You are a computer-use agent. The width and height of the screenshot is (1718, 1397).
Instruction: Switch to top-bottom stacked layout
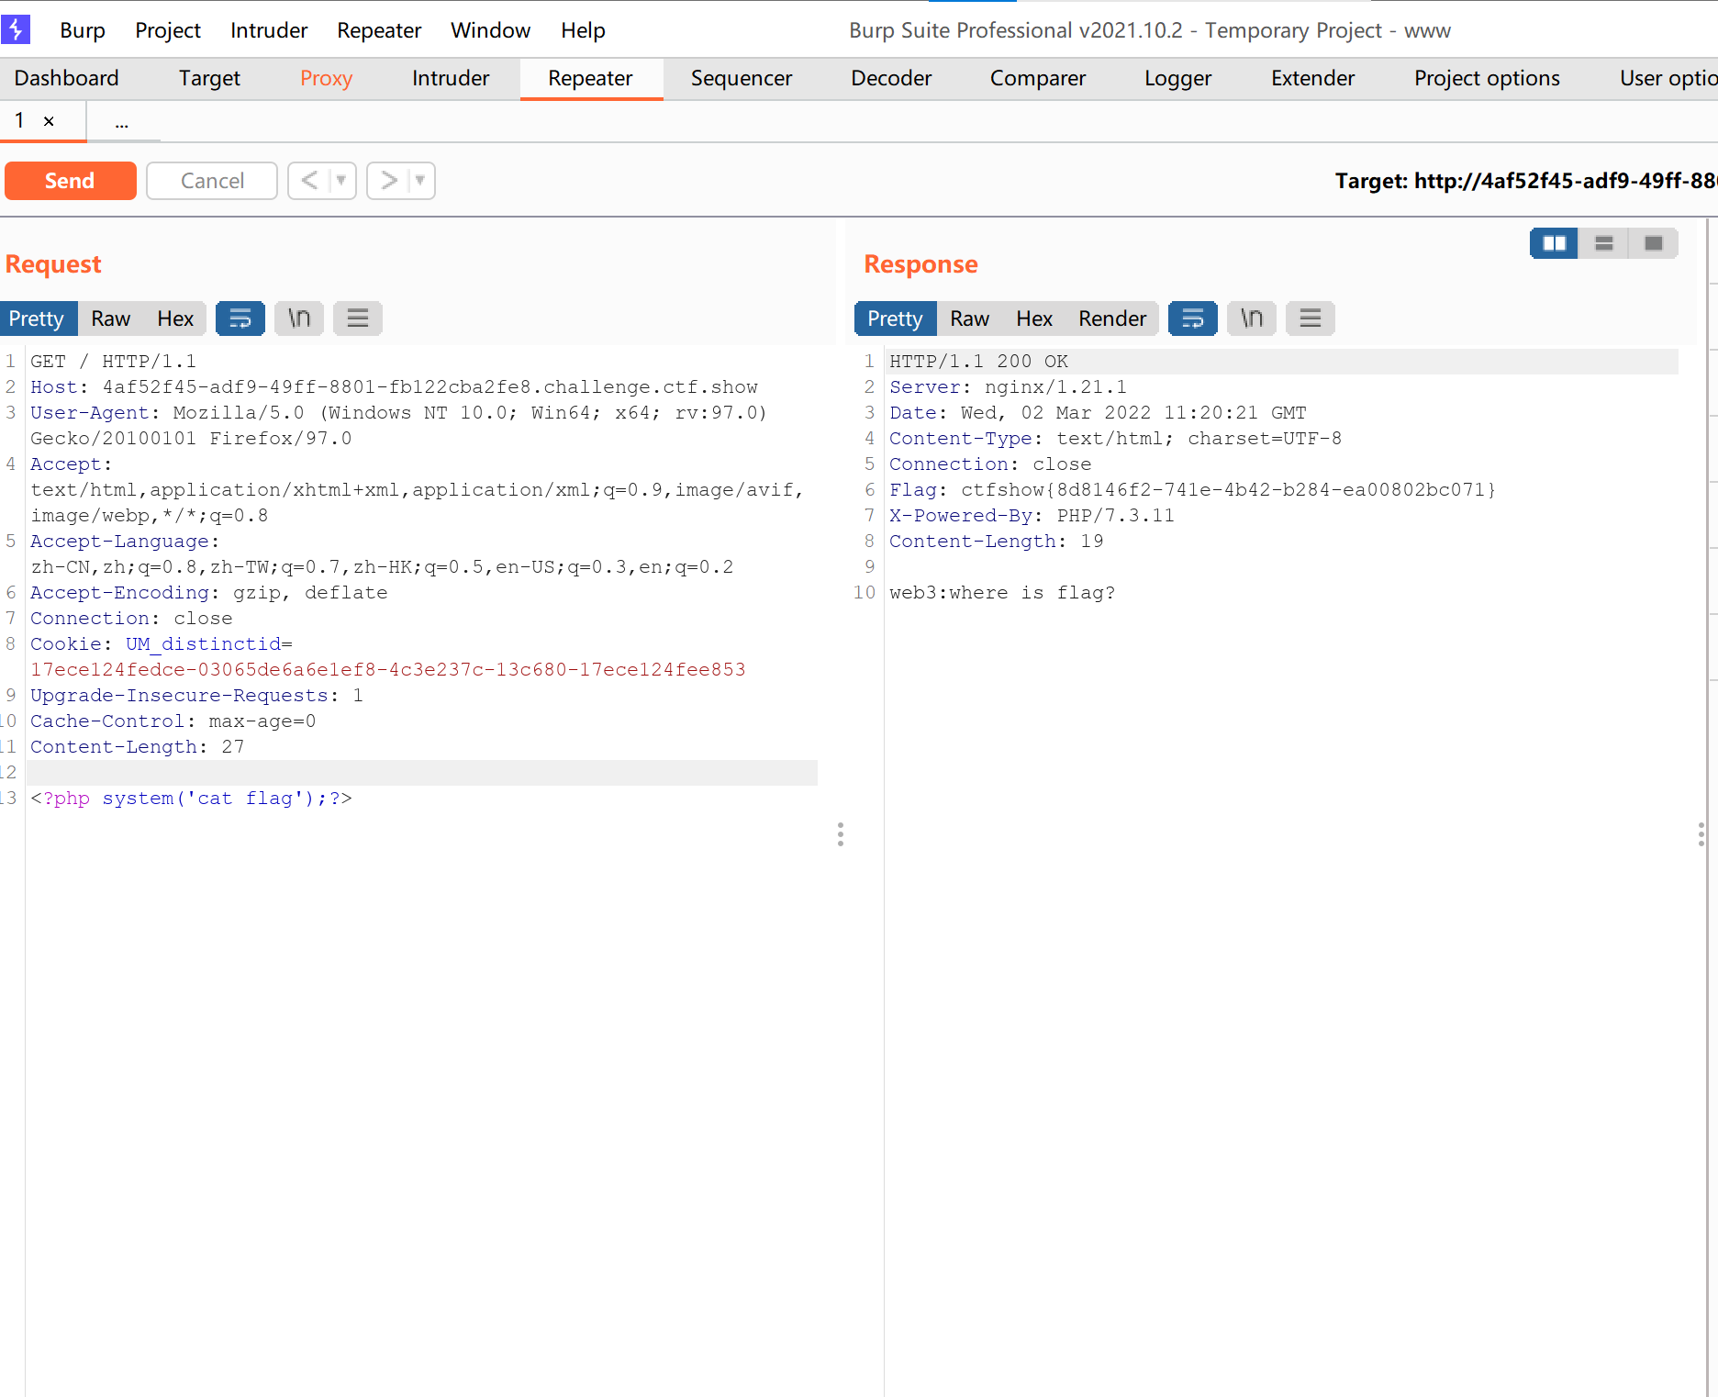pyautogui.click(x=1604, y=243)
